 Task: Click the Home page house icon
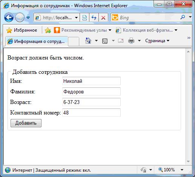tap(88, 41)
